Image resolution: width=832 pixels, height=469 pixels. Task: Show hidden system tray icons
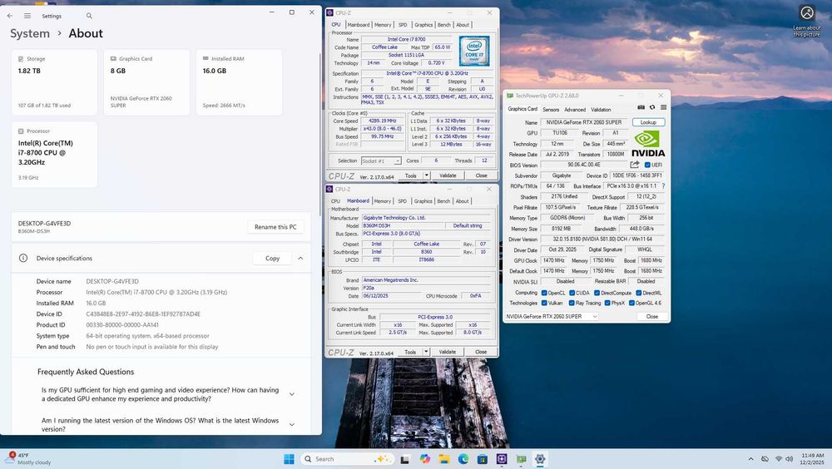point(750,459)
